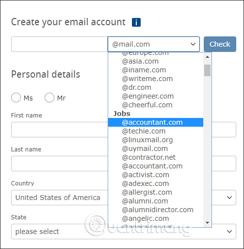Screen dimensions: 244x249
Task: Click the domain list scrollbar thumb
Action: (x=207, y=70)
